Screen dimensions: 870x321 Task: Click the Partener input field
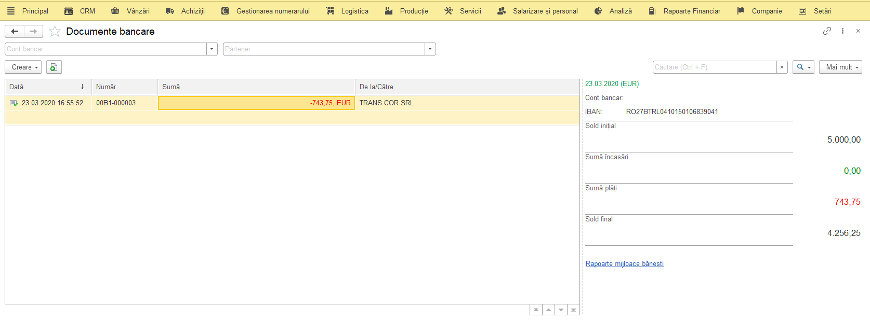click(324, 49)
